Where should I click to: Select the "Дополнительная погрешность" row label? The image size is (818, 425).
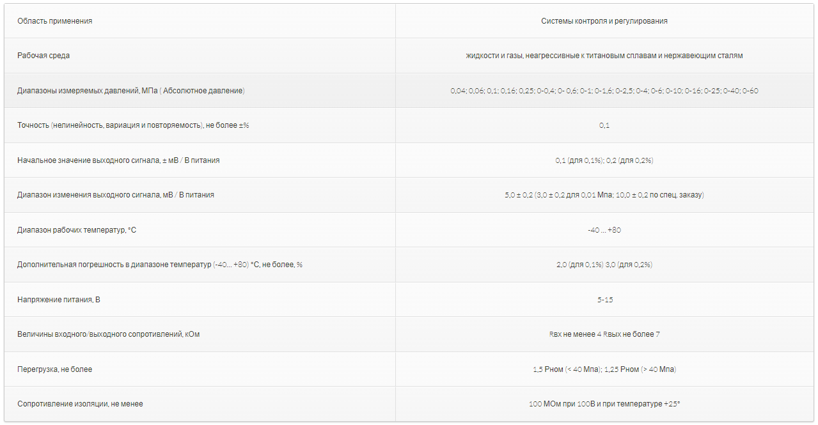click(159, 265)
